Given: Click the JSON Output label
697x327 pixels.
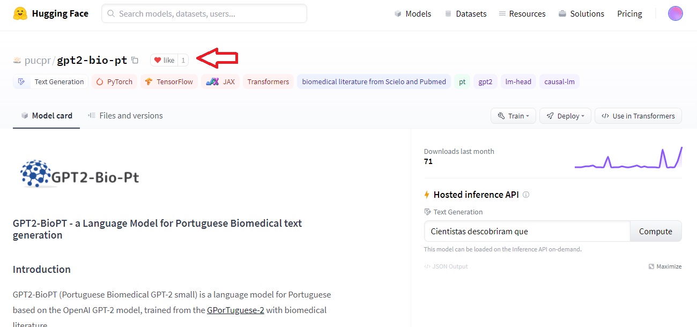Looking at the screenshot, I should pos(450,266).
